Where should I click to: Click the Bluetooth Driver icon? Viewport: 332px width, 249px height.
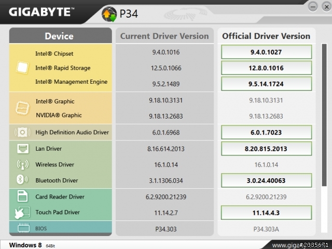click(22, 180)
